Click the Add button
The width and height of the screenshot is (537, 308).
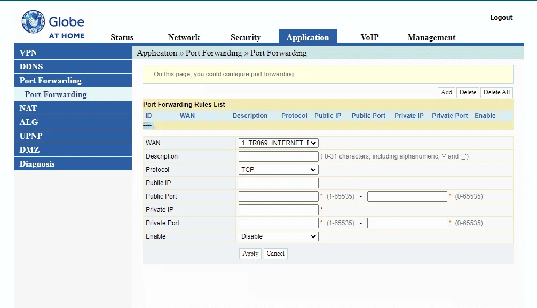(446, 92)
